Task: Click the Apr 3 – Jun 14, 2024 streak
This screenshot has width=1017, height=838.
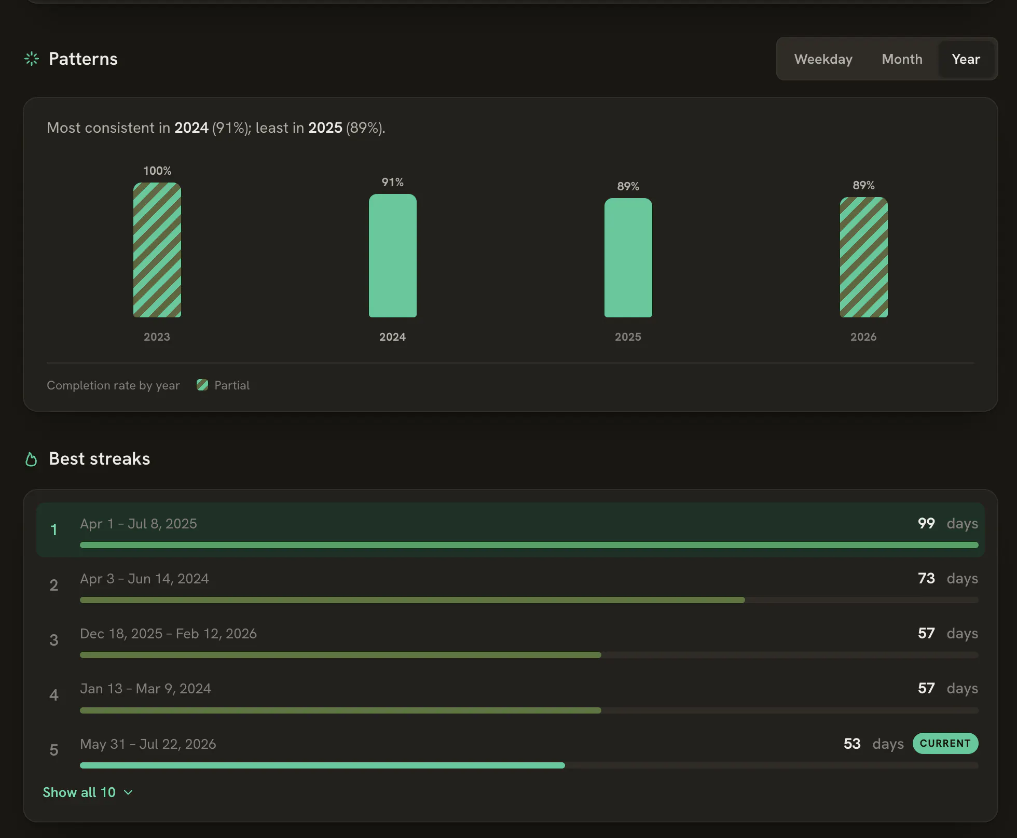Action: (511, 585)
